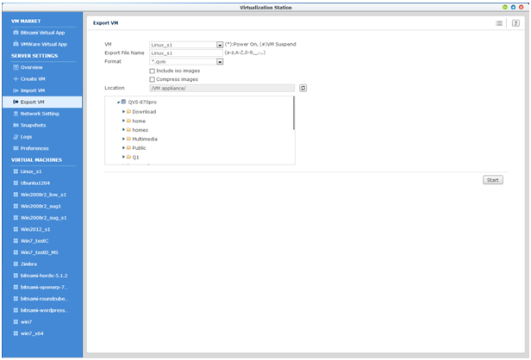Screen dimensions: 531x360
Task: Select the Multimedia folder label
Action: [145, 139]
